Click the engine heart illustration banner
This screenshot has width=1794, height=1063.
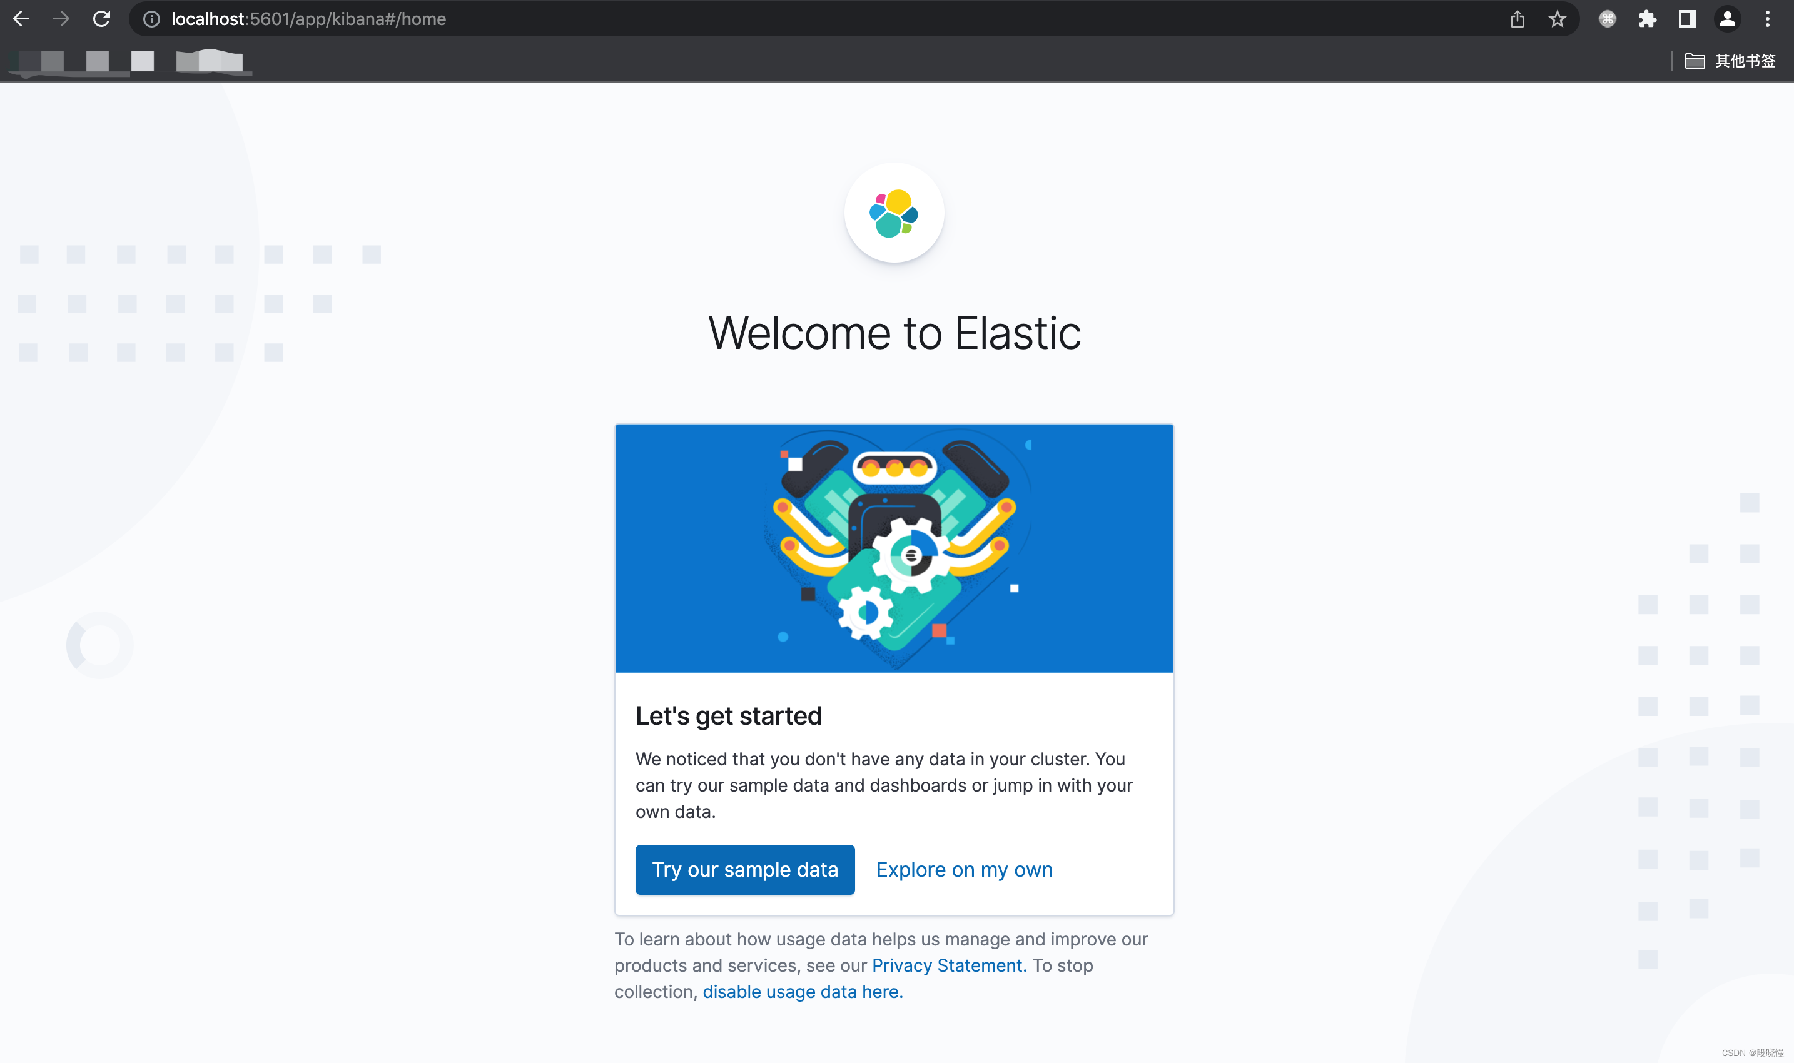[x=894, y=548]
